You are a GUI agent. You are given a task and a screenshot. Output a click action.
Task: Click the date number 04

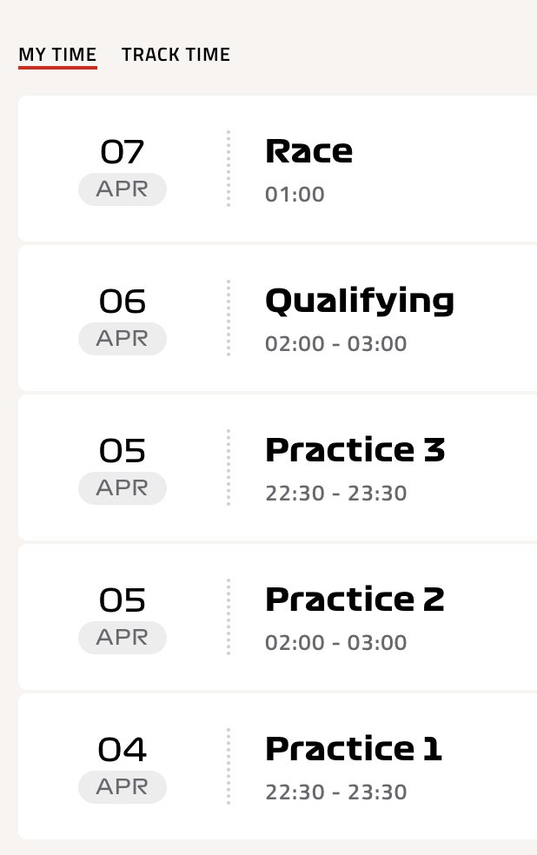coord(123,749)
